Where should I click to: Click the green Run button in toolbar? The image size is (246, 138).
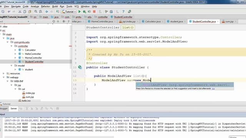(80, 11)
